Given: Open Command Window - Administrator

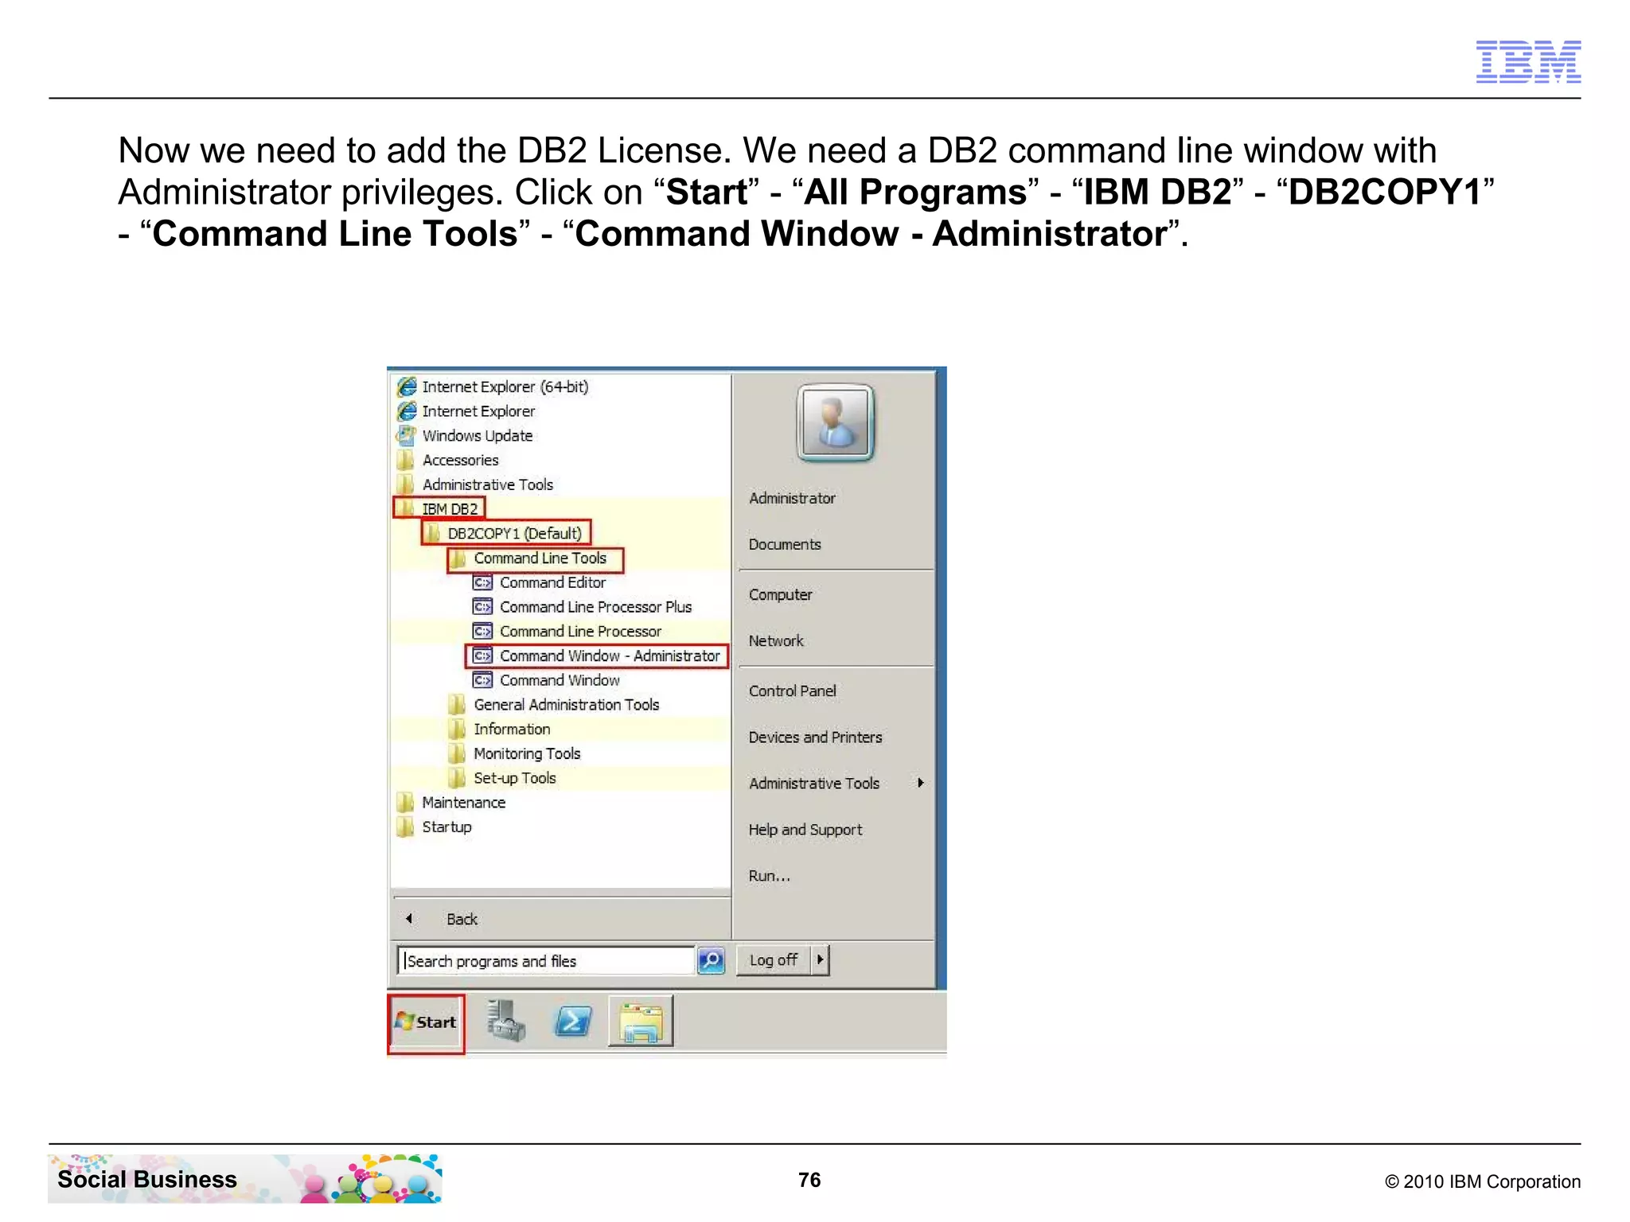Looking at the screenshot, I should pos(597,656).
